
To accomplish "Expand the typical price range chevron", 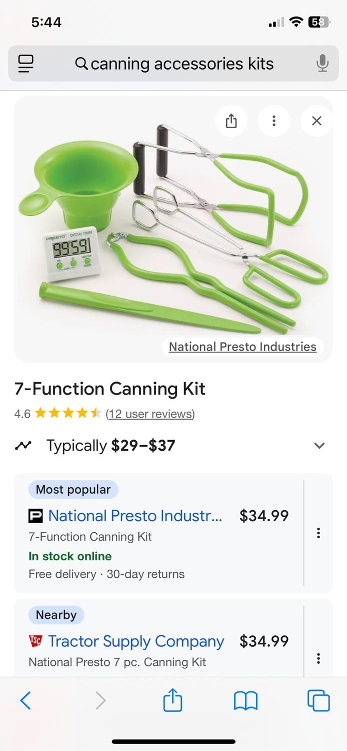I will click(x=319, y=446).
